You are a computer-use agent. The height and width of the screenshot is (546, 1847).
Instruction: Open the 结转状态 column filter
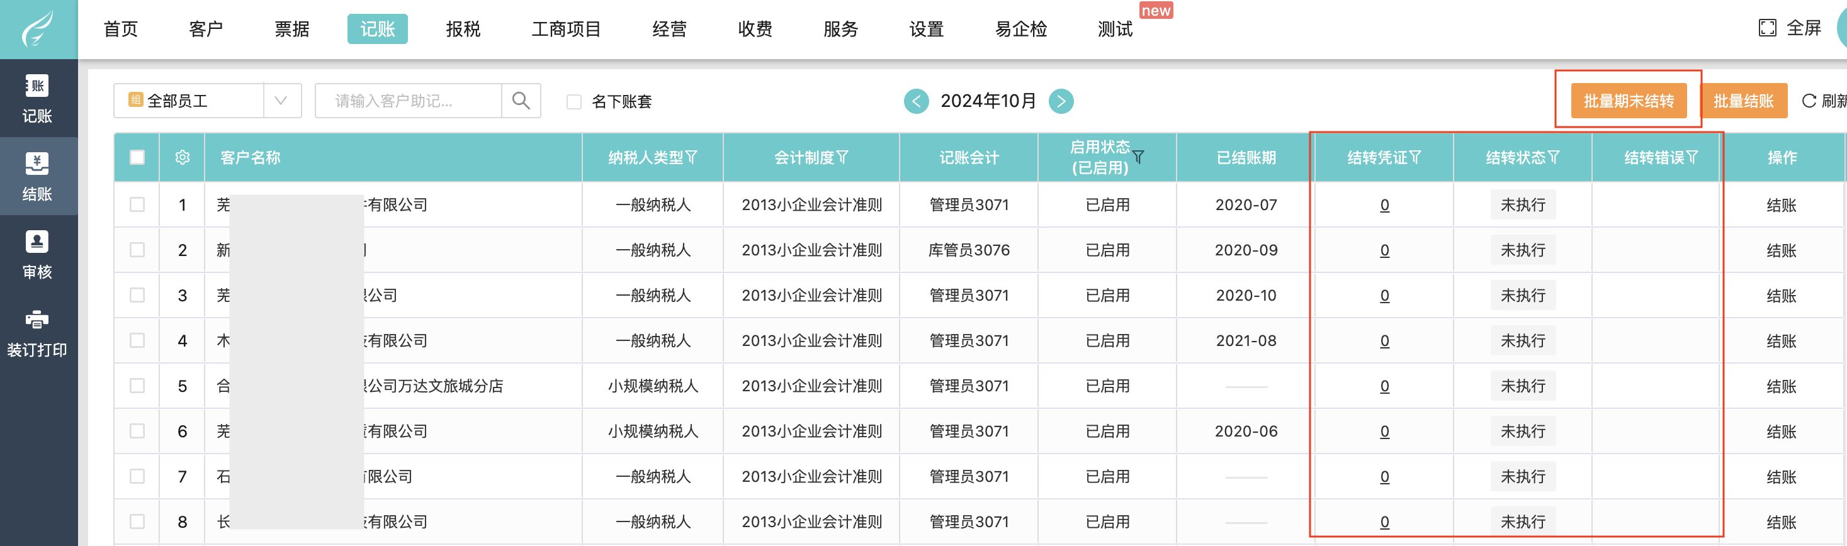click(1554, 158)
